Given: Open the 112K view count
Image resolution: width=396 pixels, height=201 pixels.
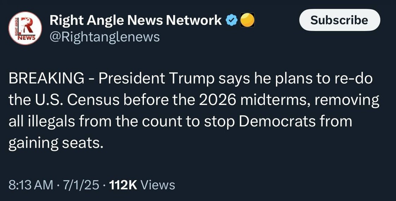Looking at the screenshot, I should click(x=123, y=185).
